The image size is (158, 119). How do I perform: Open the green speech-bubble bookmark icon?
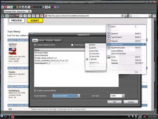[49, 7]
